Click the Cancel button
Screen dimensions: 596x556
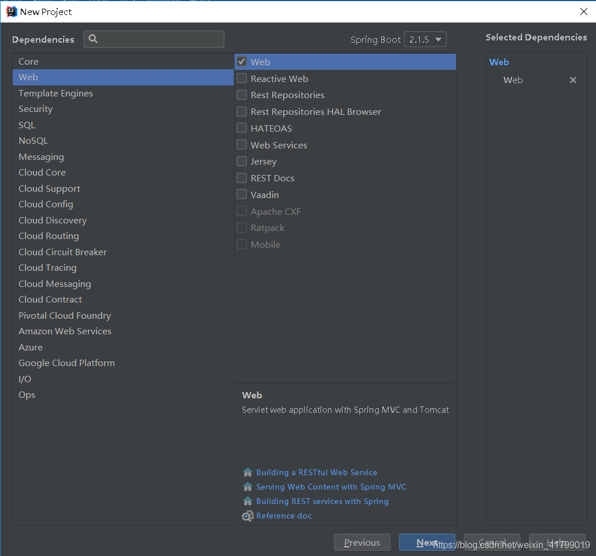click(x=492, y=542)
